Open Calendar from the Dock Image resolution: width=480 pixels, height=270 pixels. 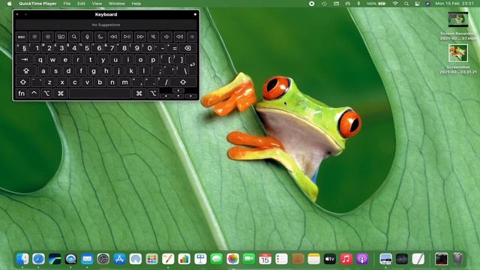(x=265, y=259)
